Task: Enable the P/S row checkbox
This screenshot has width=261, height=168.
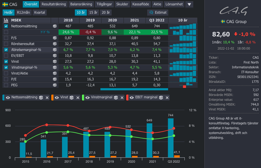Action: [x=6, y=38]
